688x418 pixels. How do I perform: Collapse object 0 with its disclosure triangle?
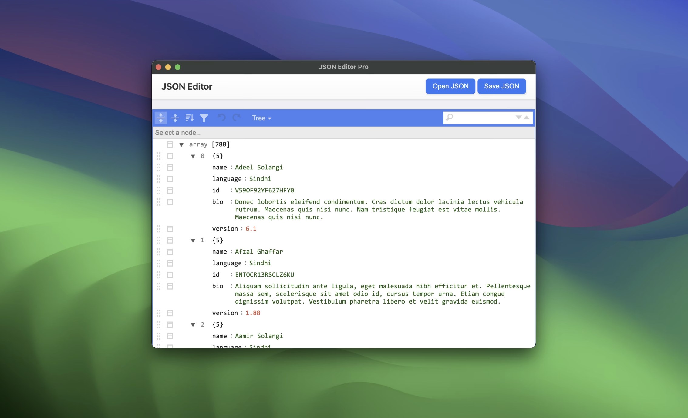193,156
